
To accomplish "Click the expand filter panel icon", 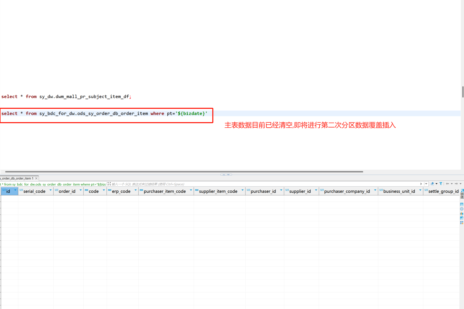I will pos(109,184).
